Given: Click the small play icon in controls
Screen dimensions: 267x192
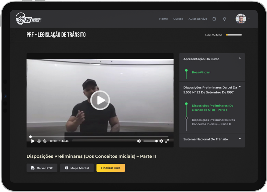Looking at the screenshot, I should tap(33, 141).
